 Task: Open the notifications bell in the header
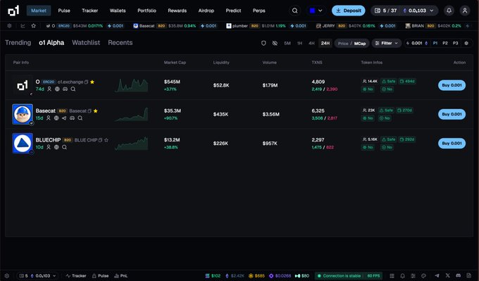coord(449,11)
